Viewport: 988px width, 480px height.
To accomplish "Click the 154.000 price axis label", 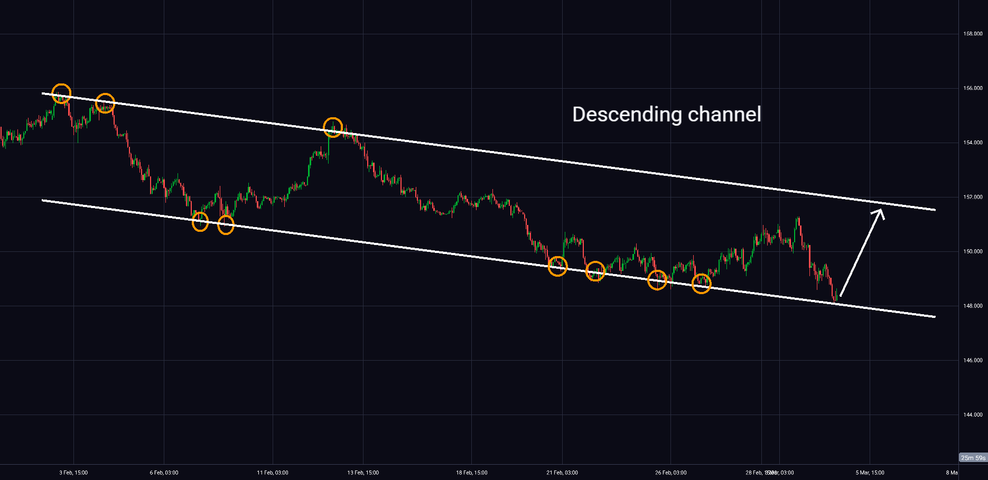I will (973, 143).
